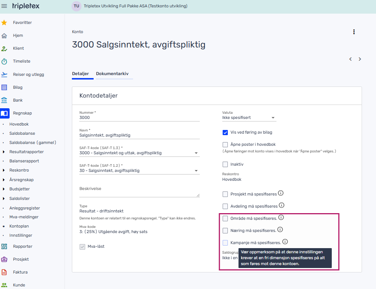
Task: Go to Mva-meldinger in the sidebar
Action: (24, 217)
